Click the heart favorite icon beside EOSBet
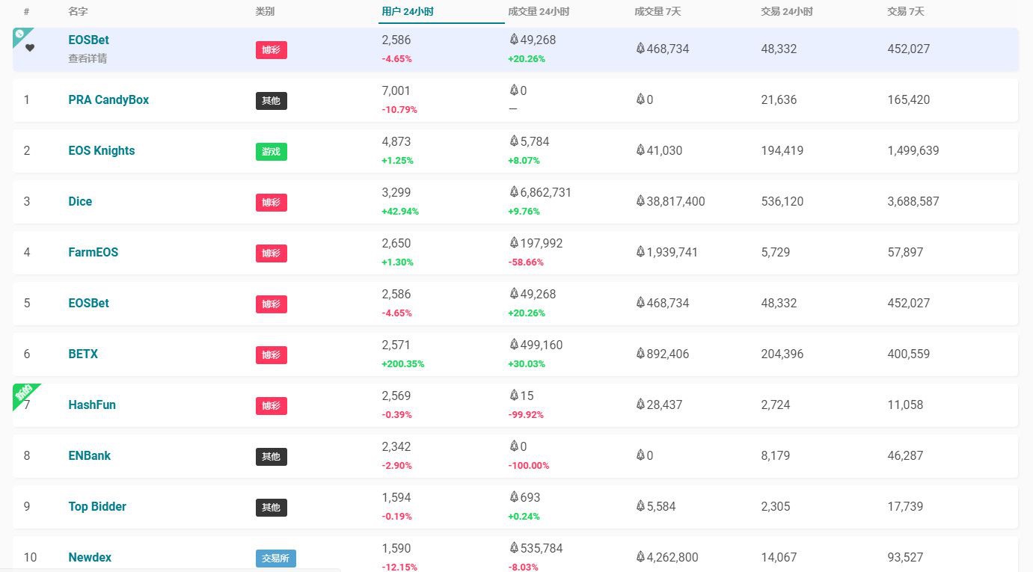This screenshot has height=572, width=1033. pyautogui.click(x=30, y=48)
